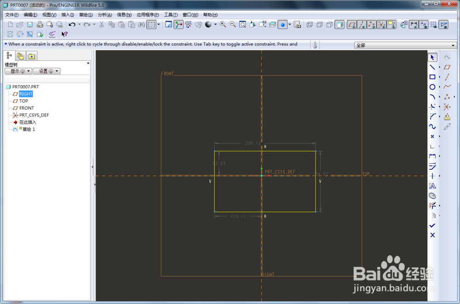This screenshot has width=460, height=304.
Task: Open the model tree panel options arrow
Action: tap(88, 63)
